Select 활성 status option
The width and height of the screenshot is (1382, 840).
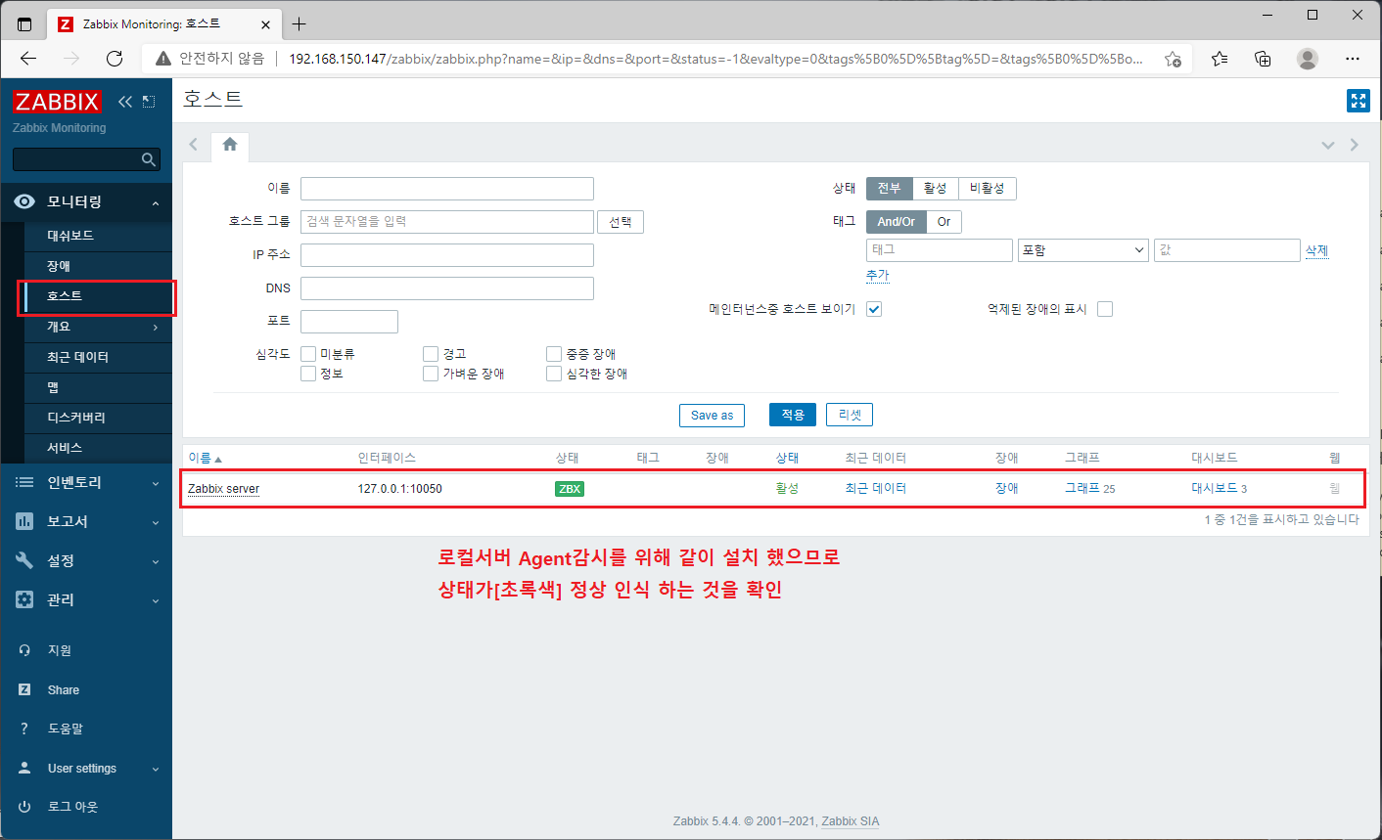click(935, 188)
